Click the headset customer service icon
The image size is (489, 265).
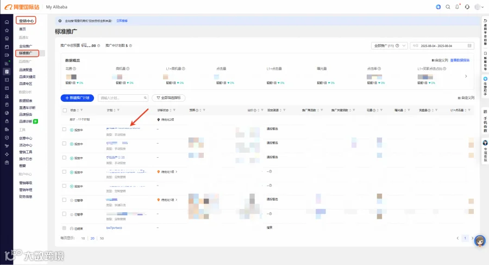[x=467, y=7]
